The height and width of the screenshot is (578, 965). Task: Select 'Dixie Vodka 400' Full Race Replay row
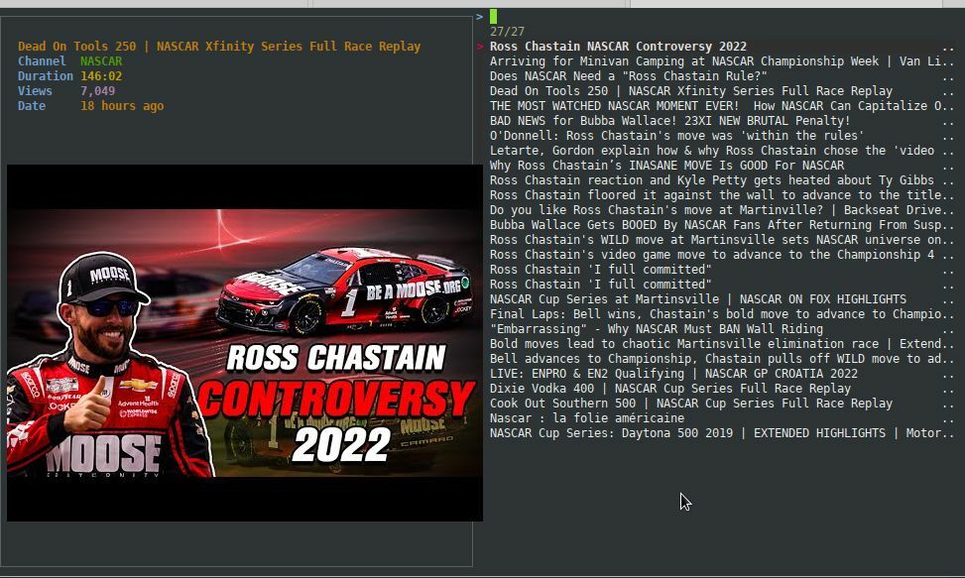pos(721,389)
